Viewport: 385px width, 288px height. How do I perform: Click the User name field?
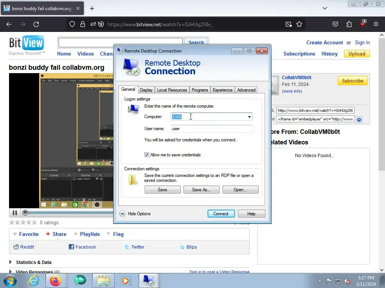(x=212, y=129)
